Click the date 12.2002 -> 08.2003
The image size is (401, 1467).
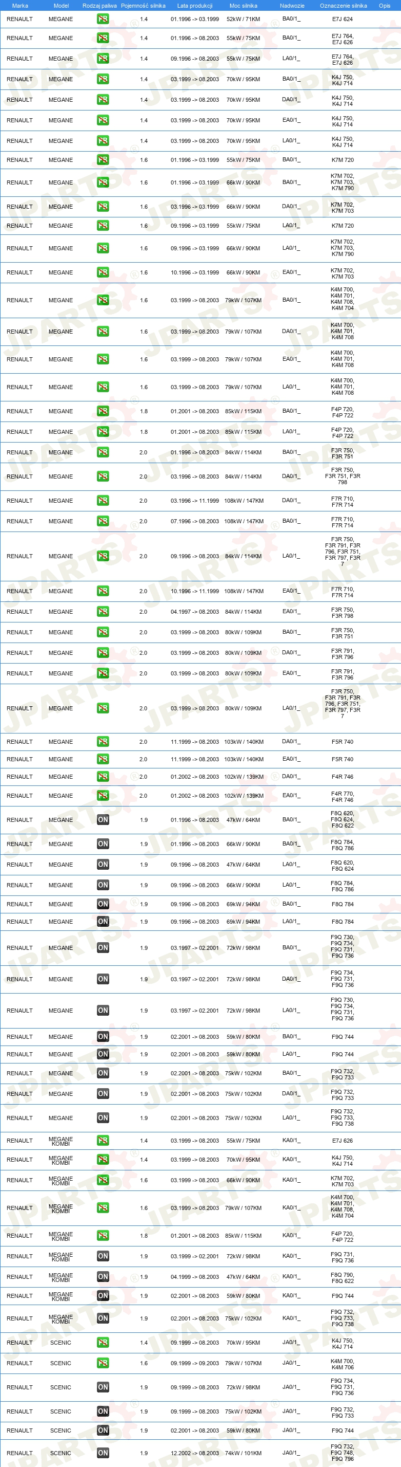(195, 1453)
